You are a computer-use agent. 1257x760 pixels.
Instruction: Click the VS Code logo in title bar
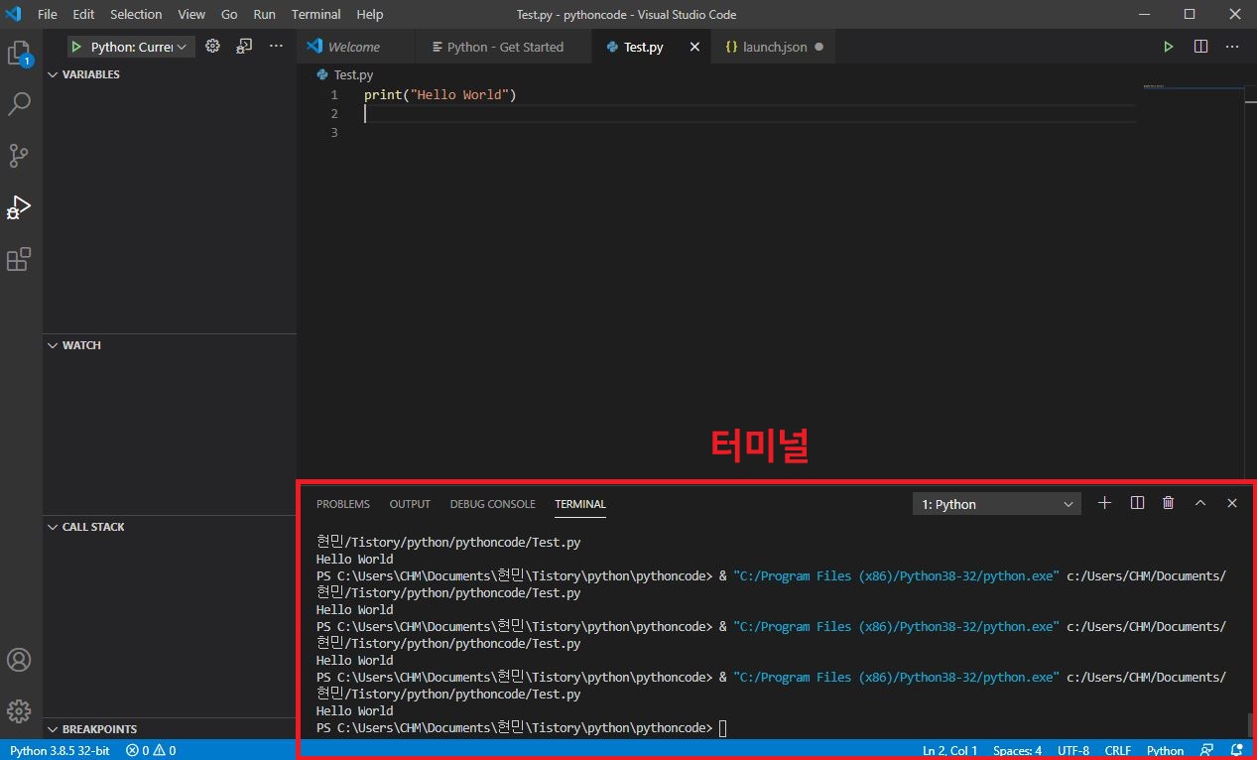(14, 14)
